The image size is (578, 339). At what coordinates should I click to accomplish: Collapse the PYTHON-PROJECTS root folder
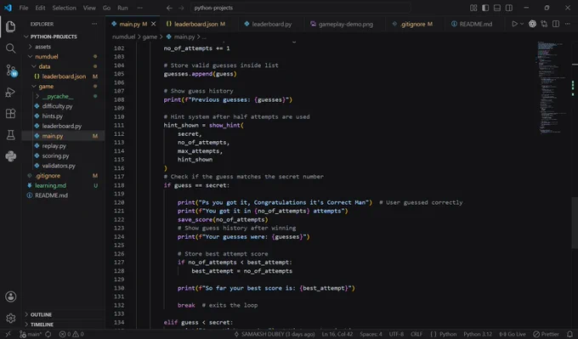pyautogui.click(x=54, y=37)
